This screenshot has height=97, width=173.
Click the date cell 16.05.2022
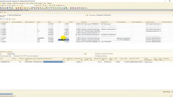[x=53, y=42]
